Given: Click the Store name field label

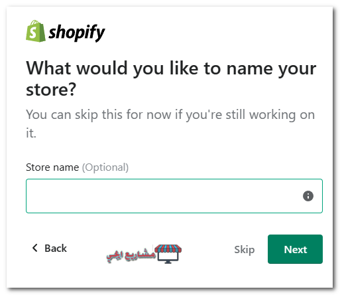Looking at the screenshot, I should pos(52,167).
